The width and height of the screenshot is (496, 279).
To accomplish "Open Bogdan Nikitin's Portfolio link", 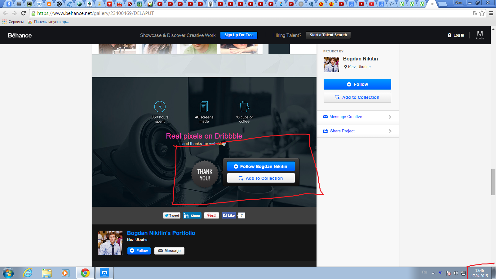I will click(161, 233).
